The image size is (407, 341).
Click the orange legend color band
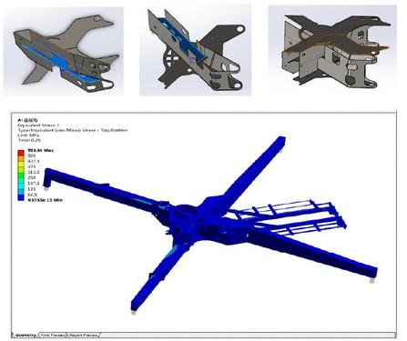pos(21,158)
